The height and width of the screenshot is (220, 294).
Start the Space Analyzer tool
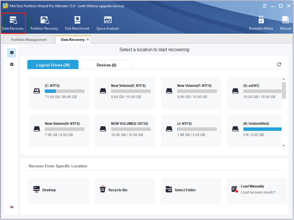coord(108,23)
